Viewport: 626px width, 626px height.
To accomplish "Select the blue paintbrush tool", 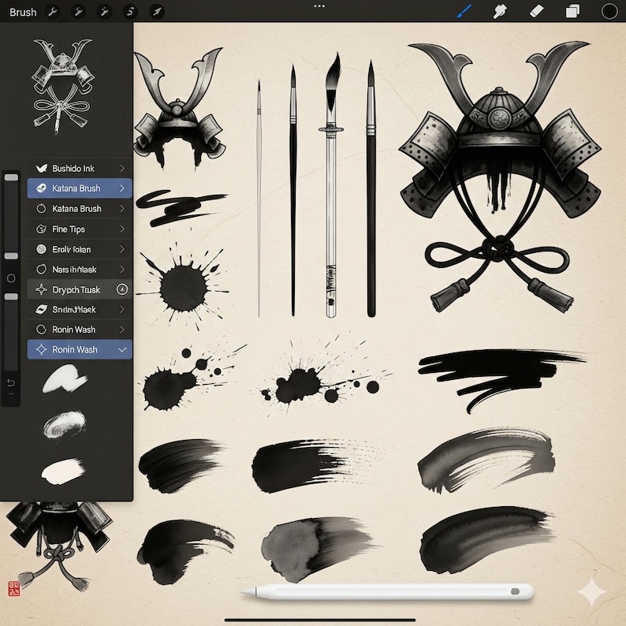I will click(x=464, y=11).
